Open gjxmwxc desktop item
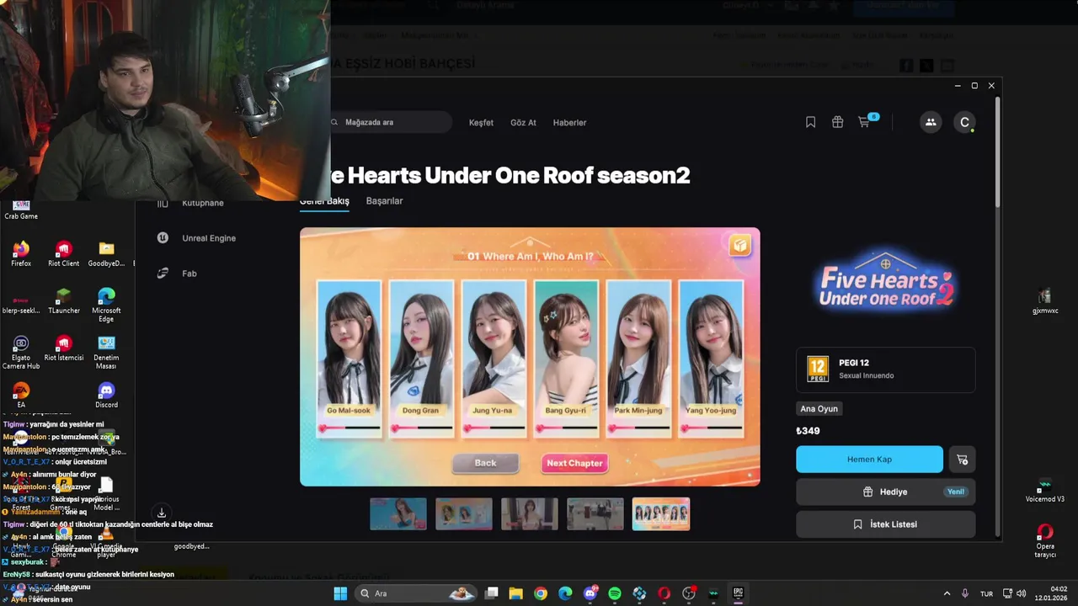 pos(1045,300)
